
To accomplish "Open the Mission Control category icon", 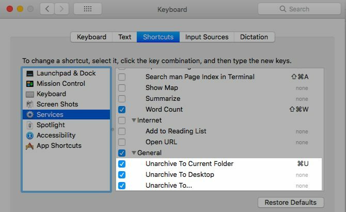I will 30,84.
